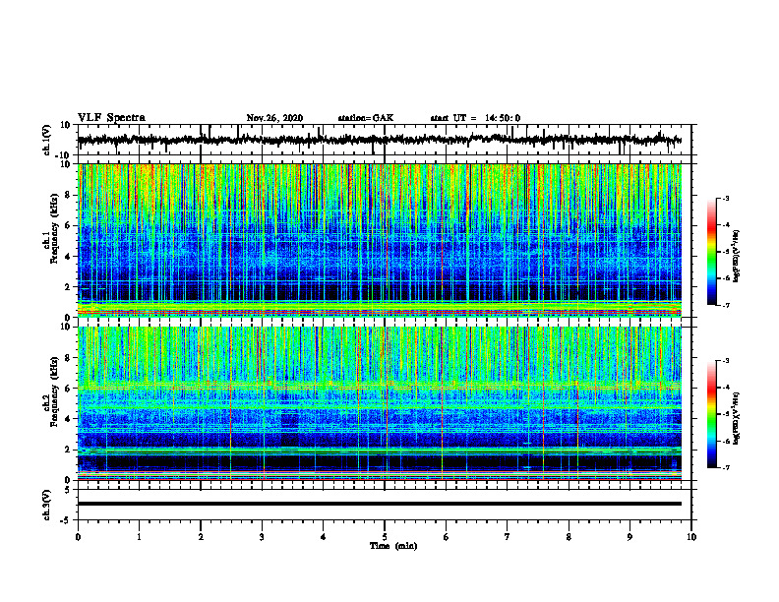The height and width of the screenshot is (602, 779).
Task: Click the "2" kHz tick on ch.2 spectrogram
Action: (68, 450)
